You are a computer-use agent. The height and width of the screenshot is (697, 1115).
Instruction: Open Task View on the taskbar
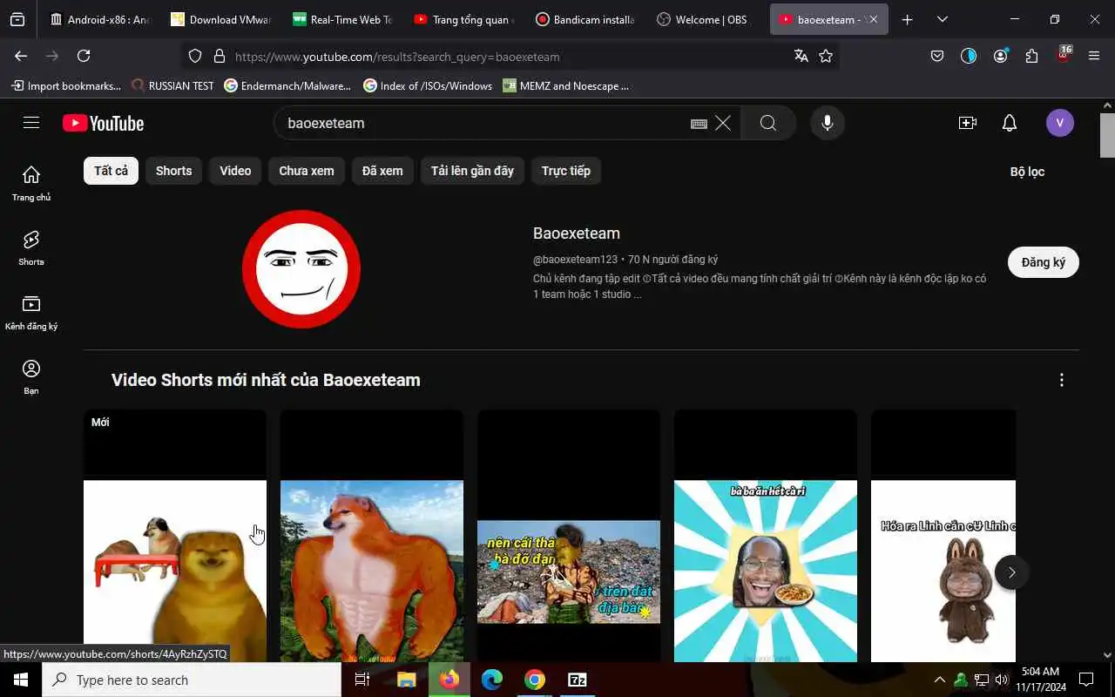click(362, 680)
